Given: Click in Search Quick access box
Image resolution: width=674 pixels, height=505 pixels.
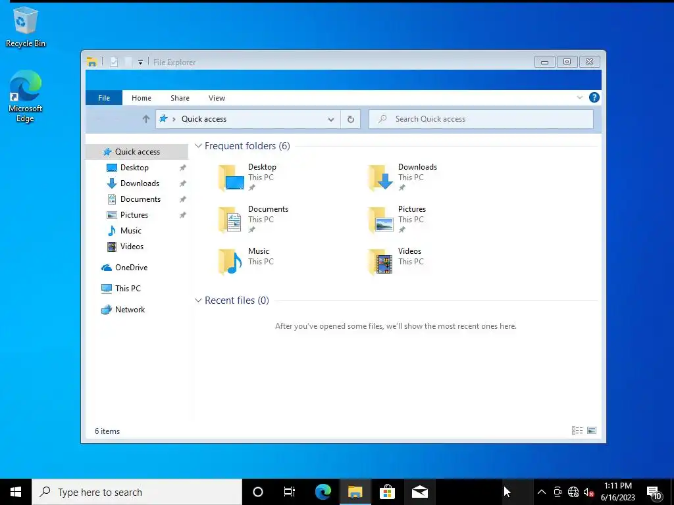Looking at the screenshot, I should click(x=481, y=119).
